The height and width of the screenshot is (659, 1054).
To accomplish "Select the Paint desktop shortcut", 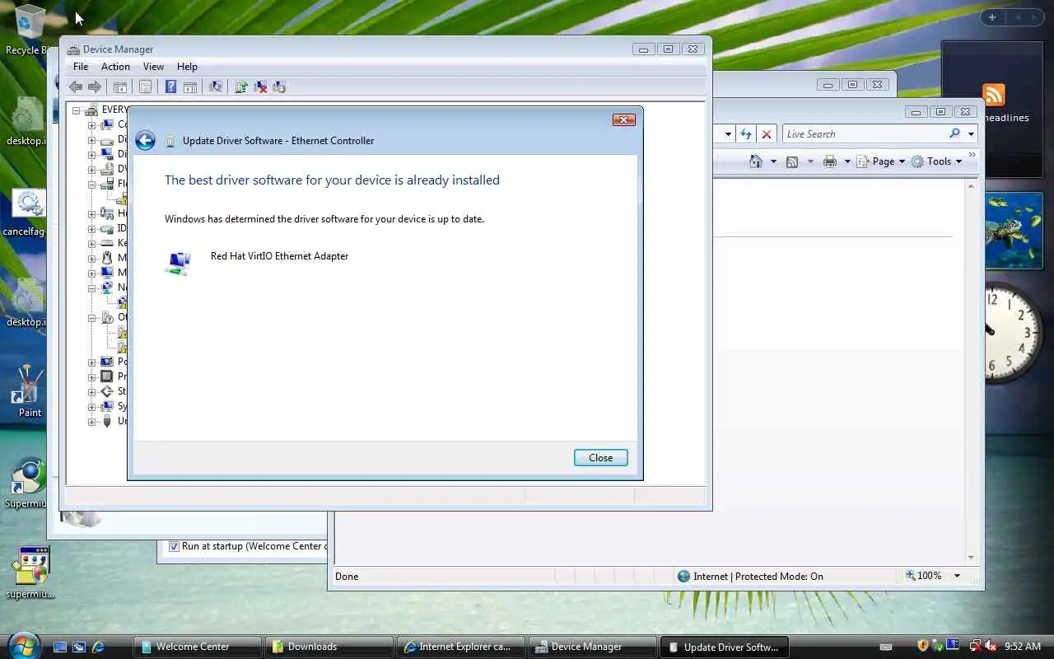I will click(30, 391).
